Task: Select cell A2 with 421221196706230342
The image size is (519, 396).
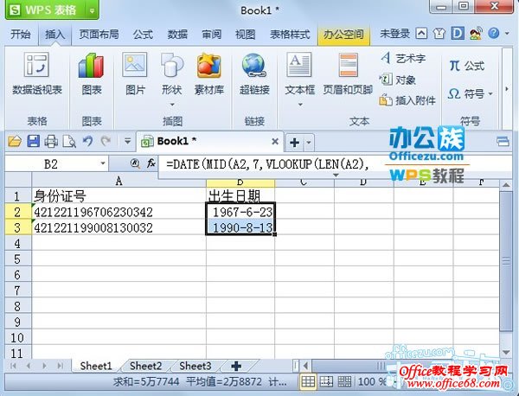Action: click(119, 212)
